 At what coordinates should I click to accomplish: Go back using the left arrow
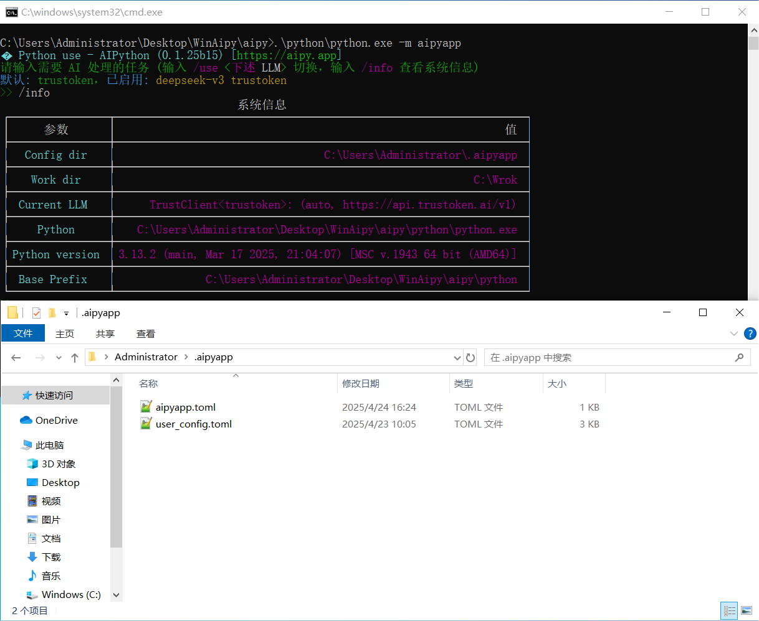[16, 357]
